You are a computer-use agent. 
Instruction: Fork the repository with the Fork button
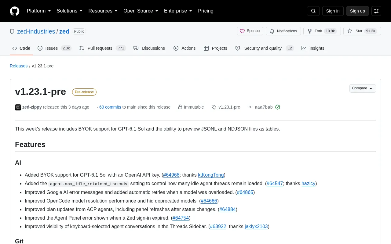tap(322, 31)
